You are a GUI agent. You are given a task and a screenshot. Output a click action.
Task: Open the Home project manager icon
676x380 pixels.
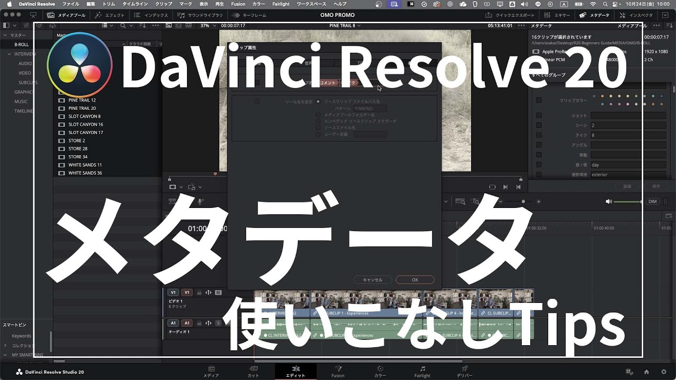[646, 372]
